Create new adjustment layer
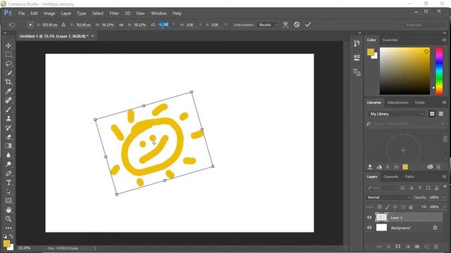 click(x=407, y=247)
